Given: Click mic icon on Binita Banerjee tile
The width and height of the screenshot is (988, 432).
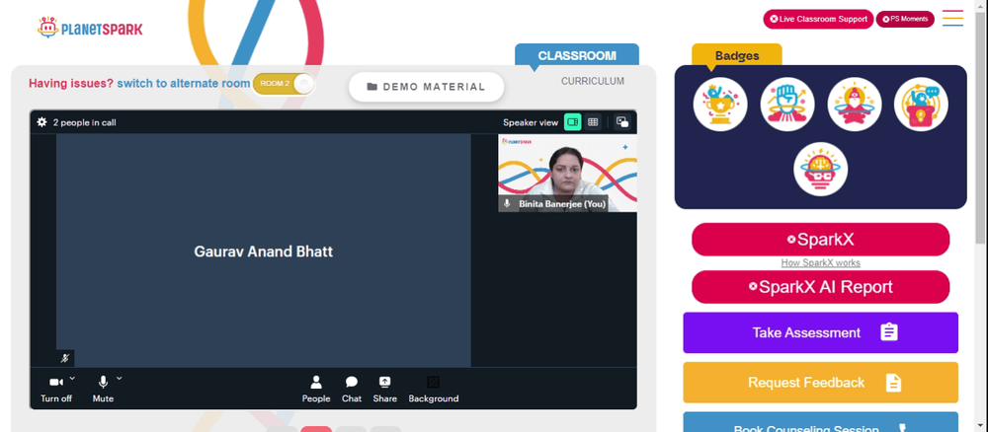Looking at the screenshot, I should point(507,204).
